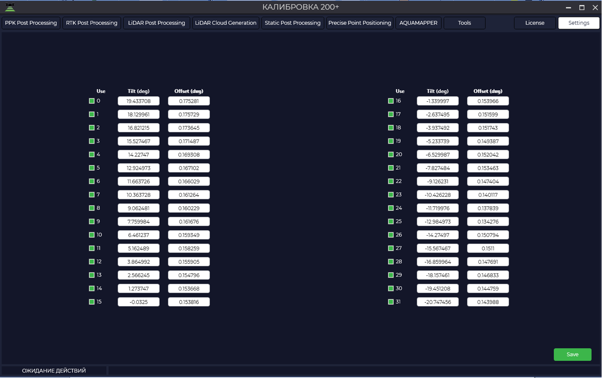Disable channel 15 Use checkbox
The image size is (602, 378).
92,302
